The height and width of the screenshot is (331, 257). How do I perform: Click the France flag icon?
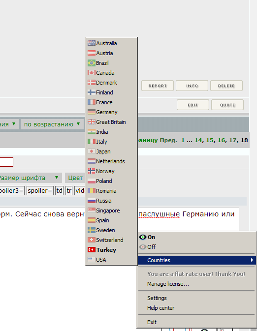[x=92, y=102]
